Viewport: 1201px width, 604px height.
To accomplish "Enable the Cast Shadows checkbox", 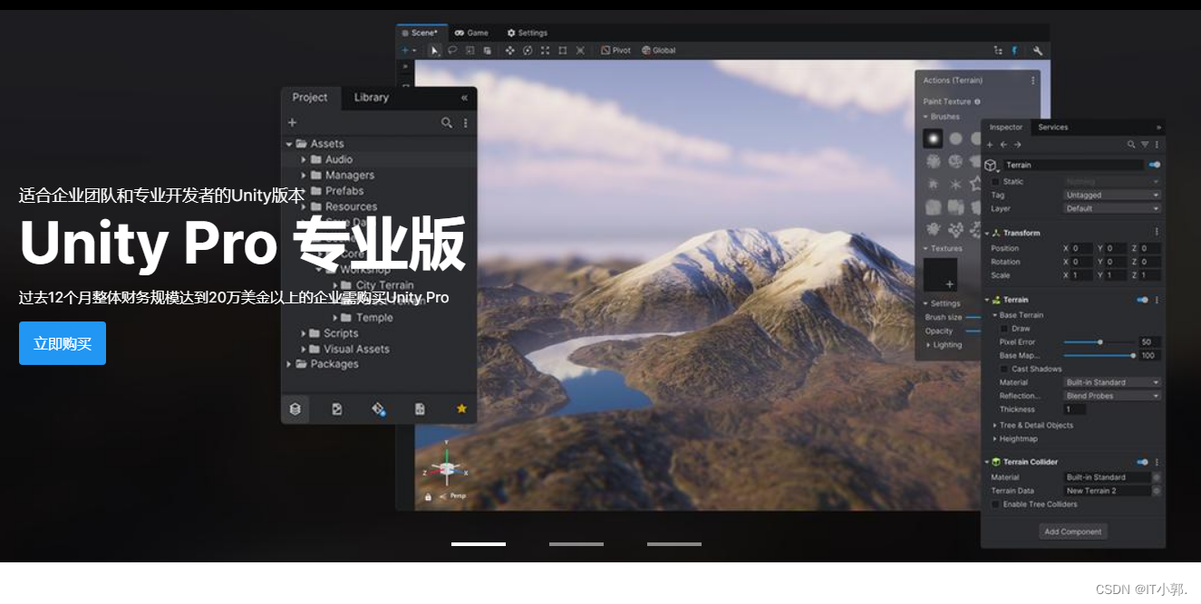I will (x=1004, y=369).
